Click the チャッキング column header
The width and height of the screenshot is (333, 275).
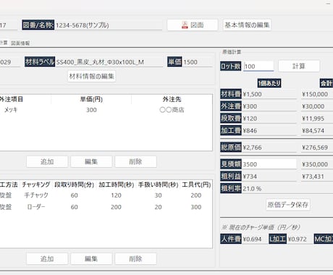[x=36, y=185]
